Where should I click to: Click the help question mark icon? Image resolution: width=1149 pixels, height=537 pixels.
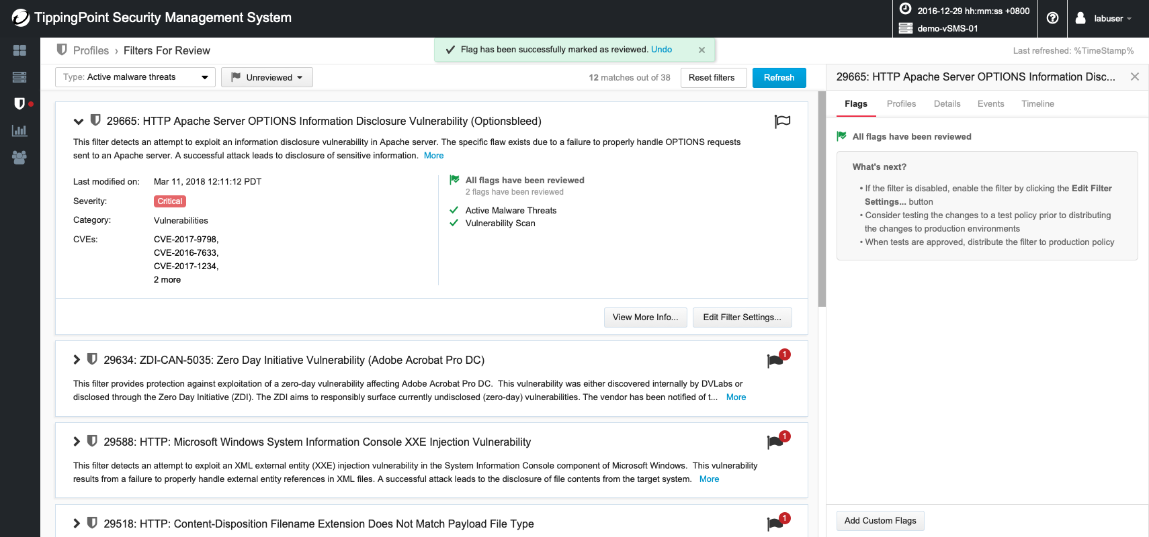[x=1053, y=18]
